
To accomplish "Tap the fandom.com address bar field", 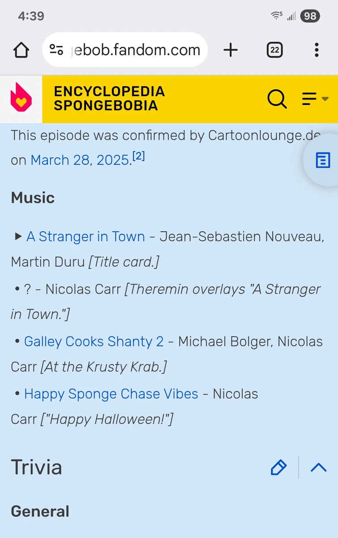I will coord(134,50).
